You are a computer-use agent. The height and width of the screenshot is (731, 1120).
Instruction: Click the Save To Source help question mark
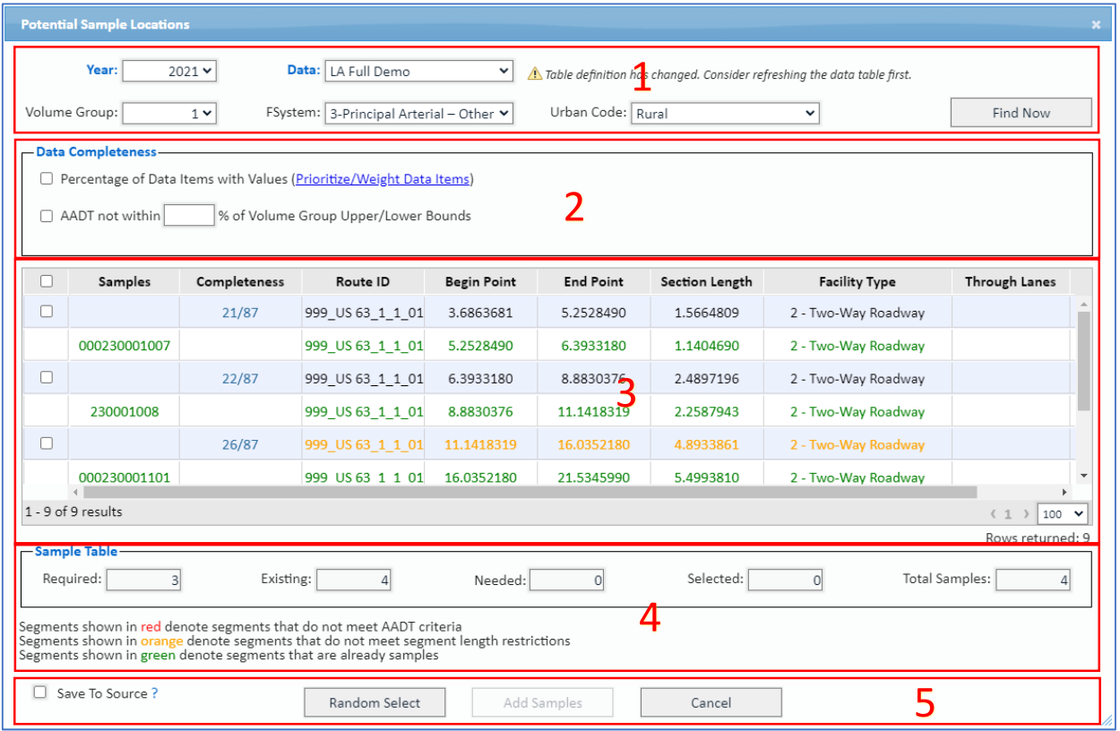(154, 692)
